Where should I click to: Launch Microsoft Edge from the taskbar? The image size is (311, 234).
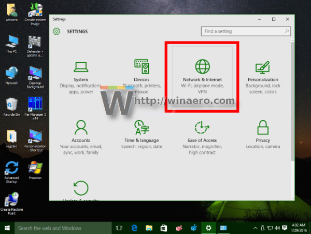coord(134,228)
